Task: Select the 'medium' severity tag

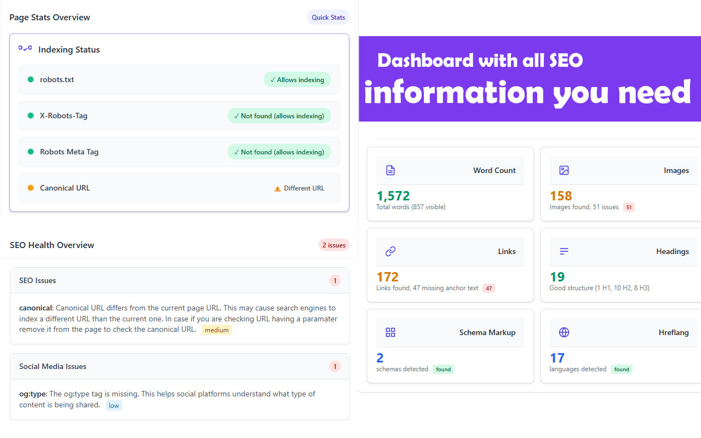Action: pos(216,330)
